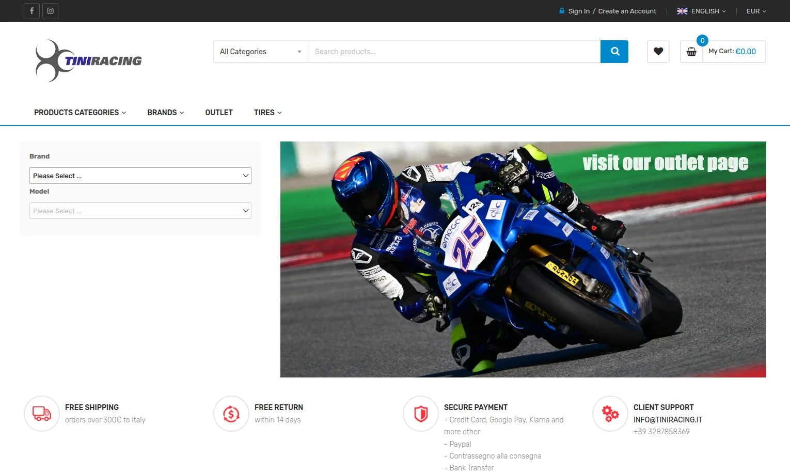Screen dimensions: 790x473
Task: Click the OUTLET menu item
Action: pos(219,112)
